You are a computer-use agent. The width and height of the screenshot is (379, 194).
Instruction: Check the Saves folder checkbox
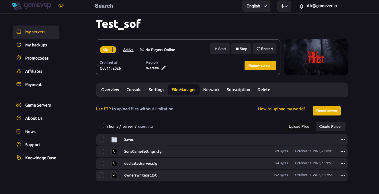click(x=101, y=140)
